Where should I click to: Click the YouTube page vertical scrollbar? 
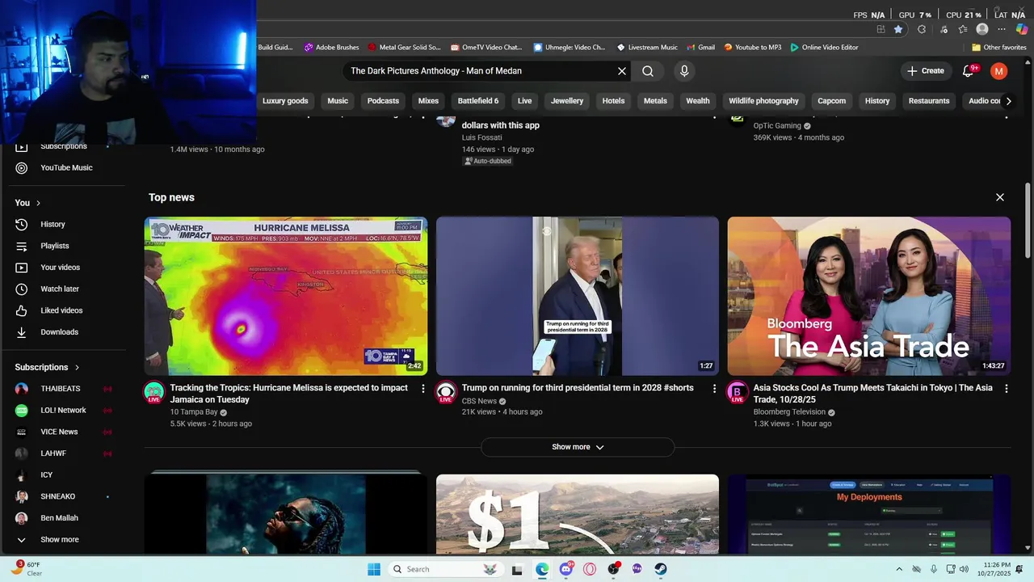[1028, 220]
